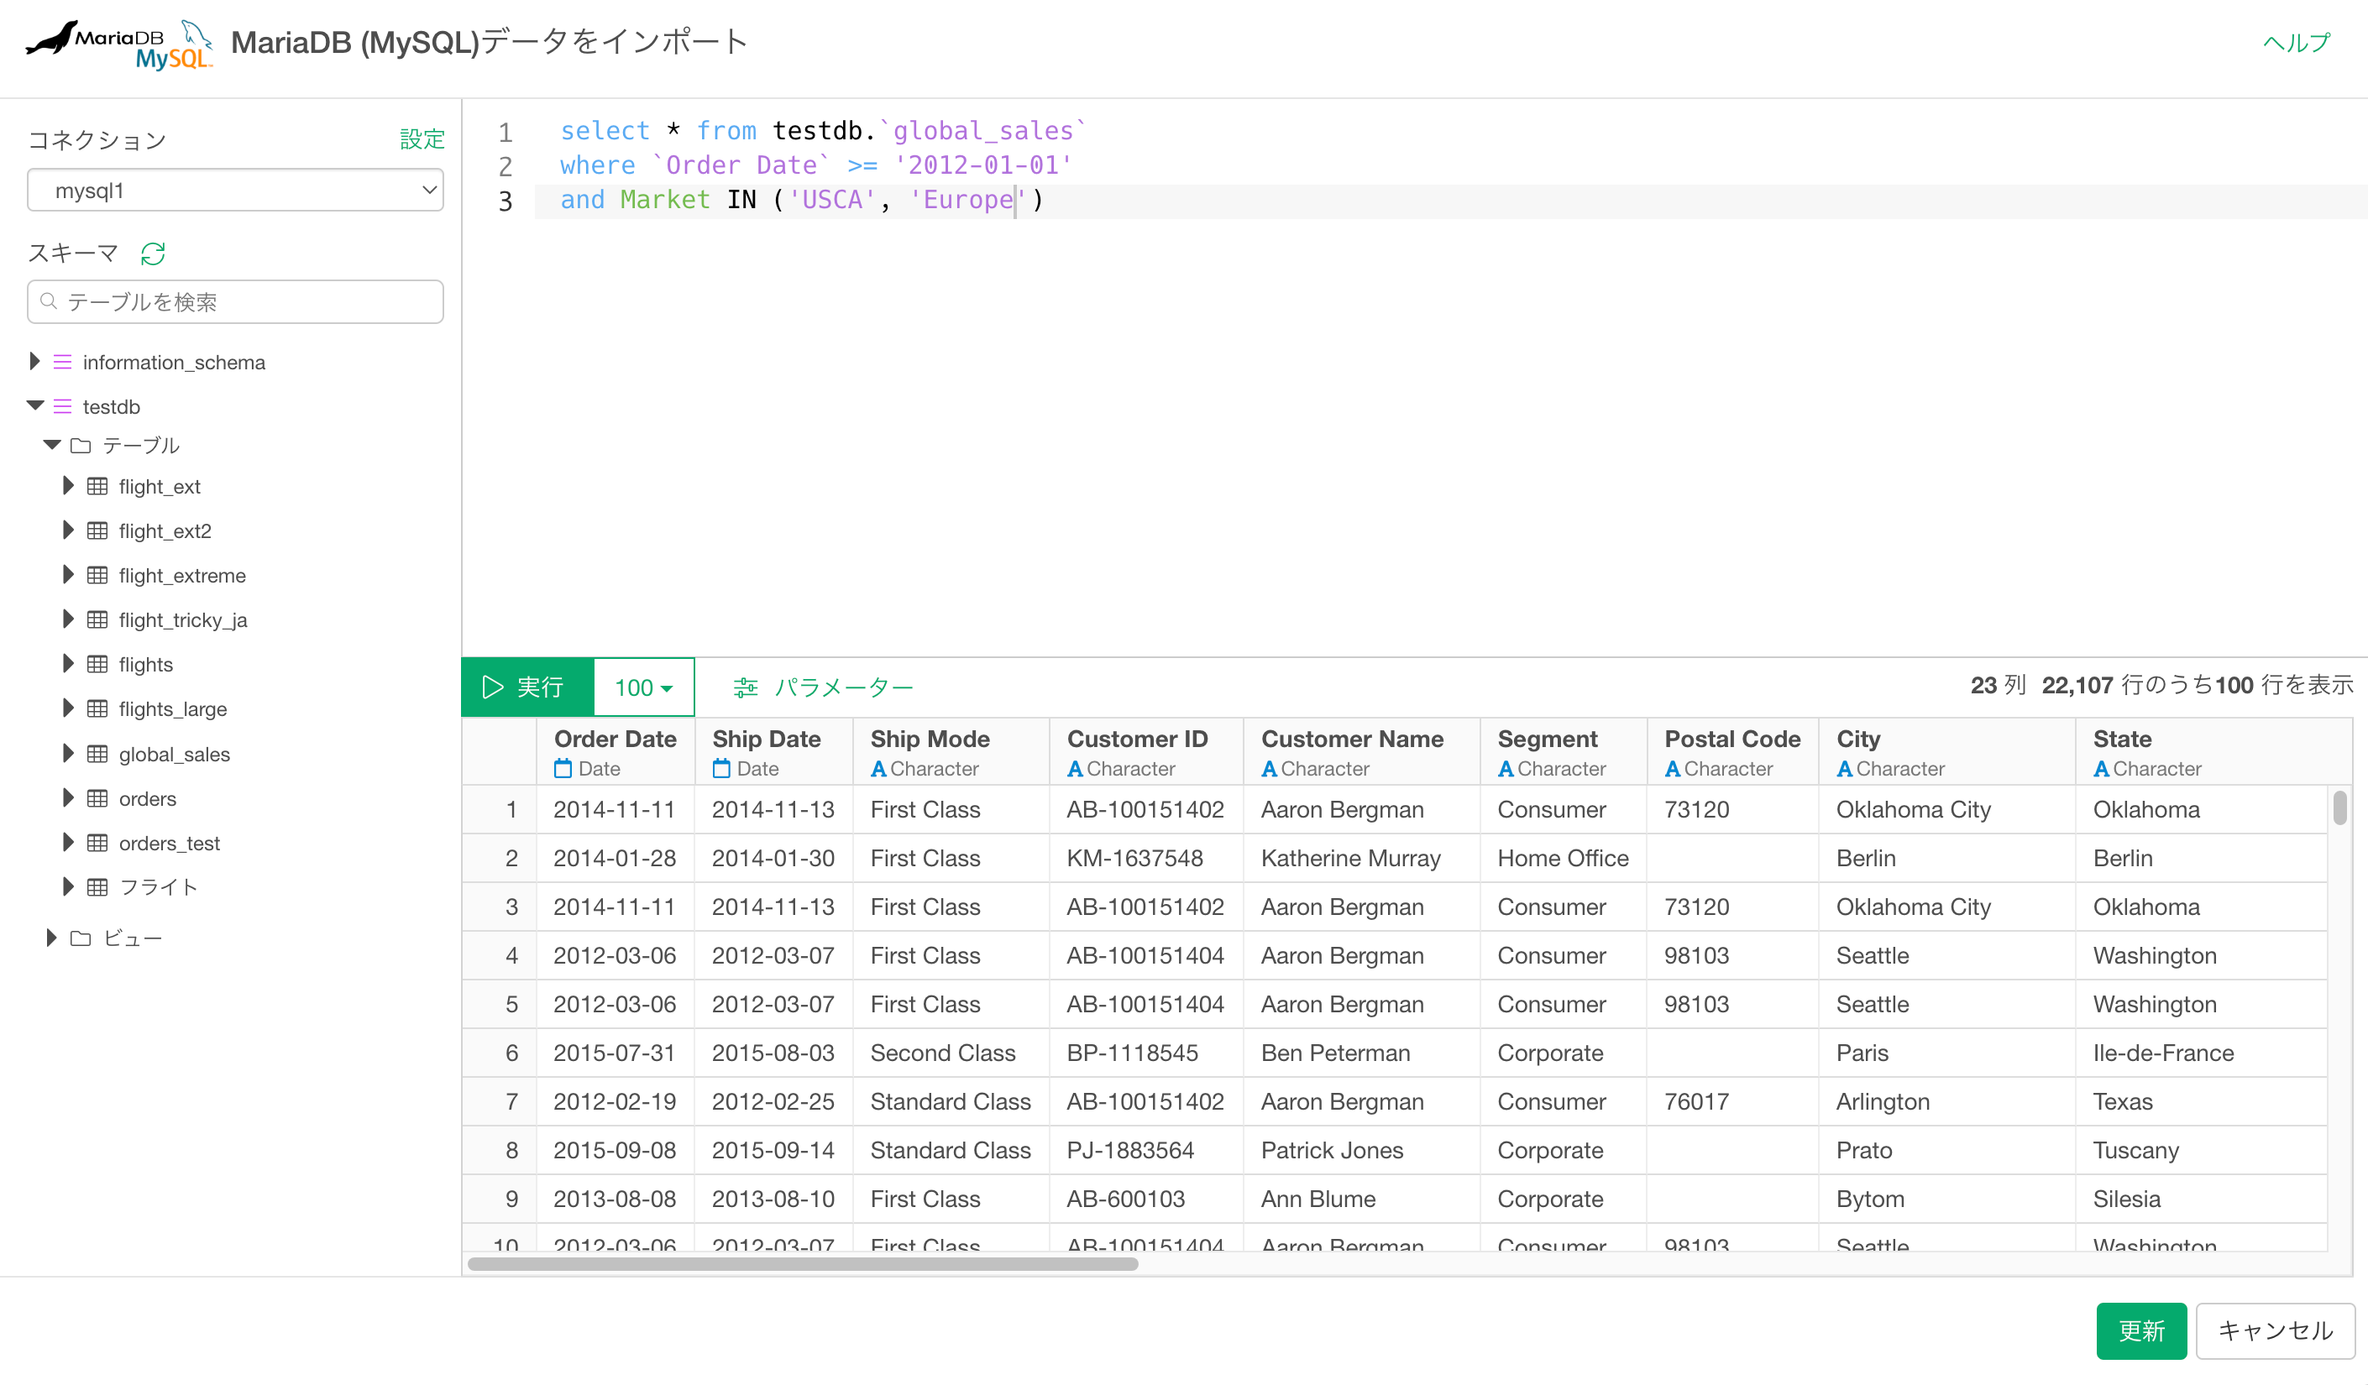The height and width of the screenshot is (1385, 2368).
Task: Click the testdb database icon
Action: (62, 407)
